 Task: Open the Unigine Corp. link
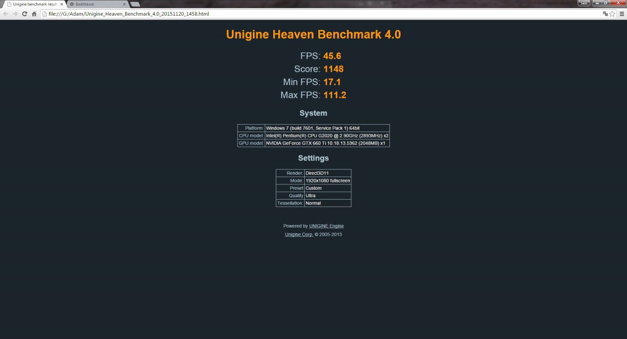tap(299, 234)
